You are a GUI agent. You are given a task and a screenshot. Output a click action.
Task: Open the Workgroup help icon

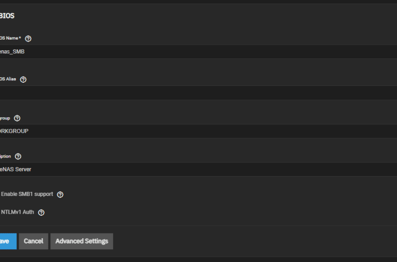pos(17,118)
